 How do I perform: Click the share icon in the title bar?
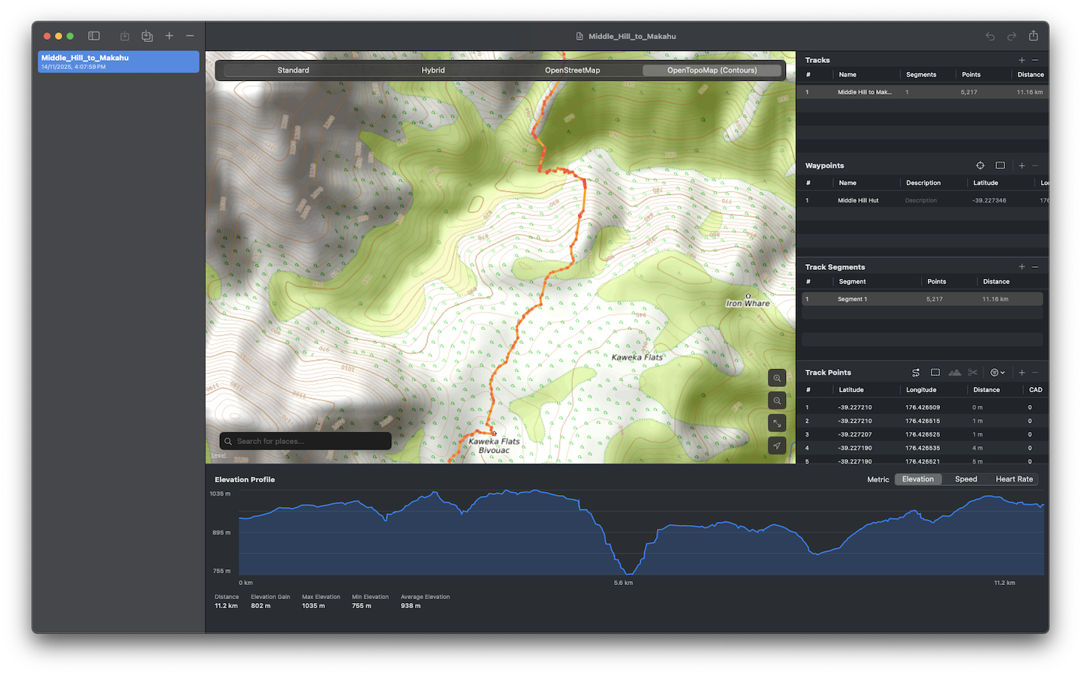pyautogui.click(x=1034, y=35)
